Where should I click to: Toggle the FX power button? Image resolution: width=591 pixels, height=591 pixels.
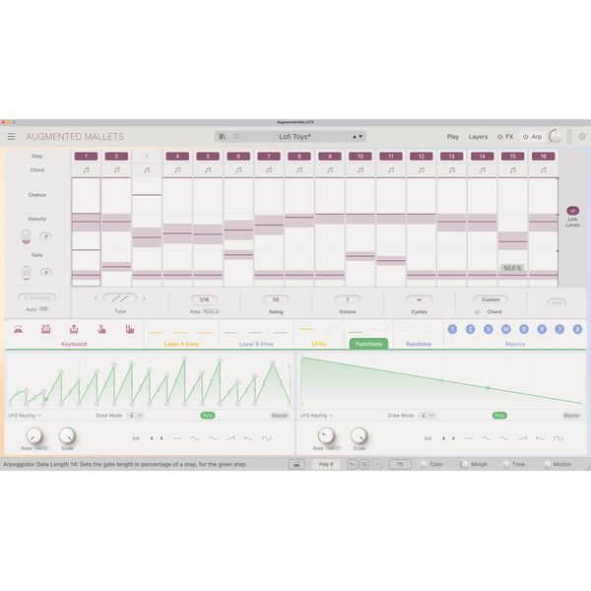point(500,137)
